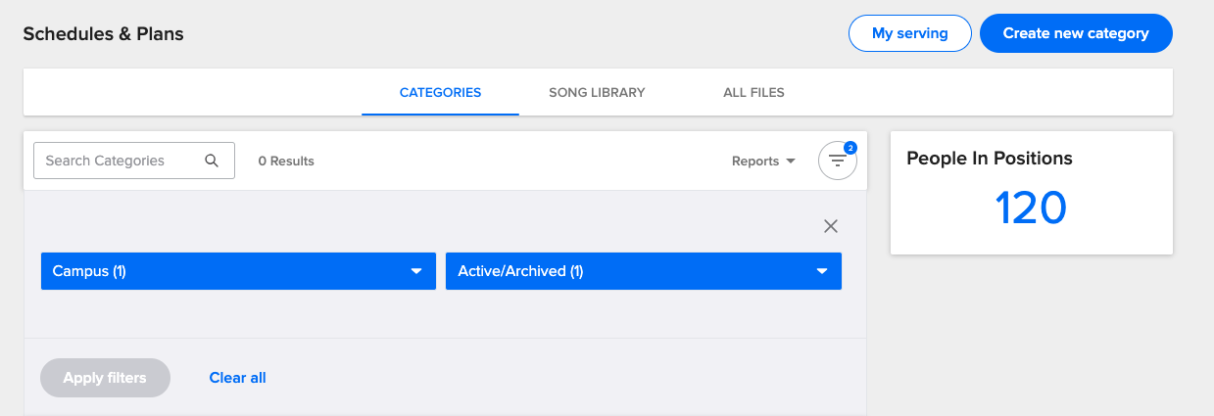The width and height of the screenshot is (1214, 416).
Task: Open the Campus (1) filter dropdown
Action: (238, 271)
